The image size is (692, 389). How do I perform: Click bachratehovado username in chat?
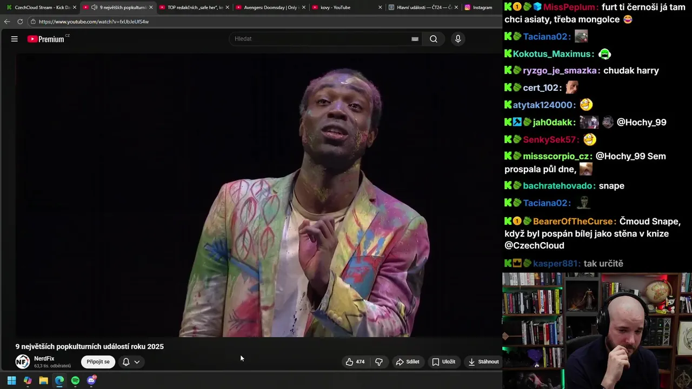(x=557, y=186)
